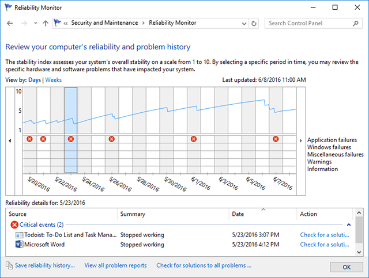Click the details list scroll down arrow
Screen dimensions: 369x278
359,252
